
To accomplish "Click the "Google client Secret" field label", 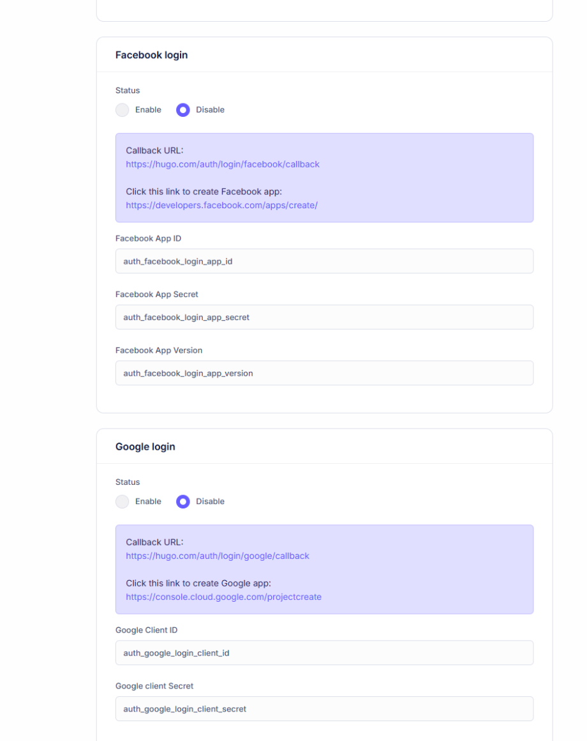I will click(154, 686).
